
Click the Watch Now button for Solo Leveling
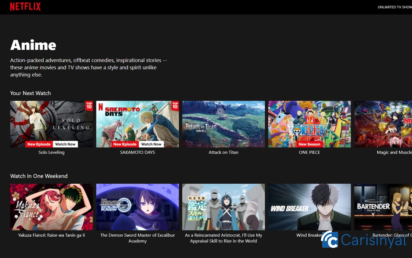pyautogui.click(x=65, y=144)
